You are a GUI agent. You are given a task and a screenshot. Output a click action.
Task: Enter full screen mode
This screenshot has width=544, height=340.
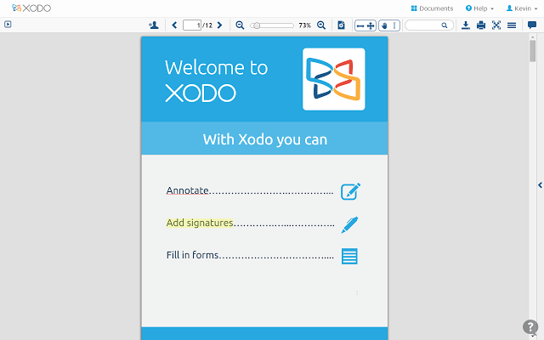(x=496, y=25)
